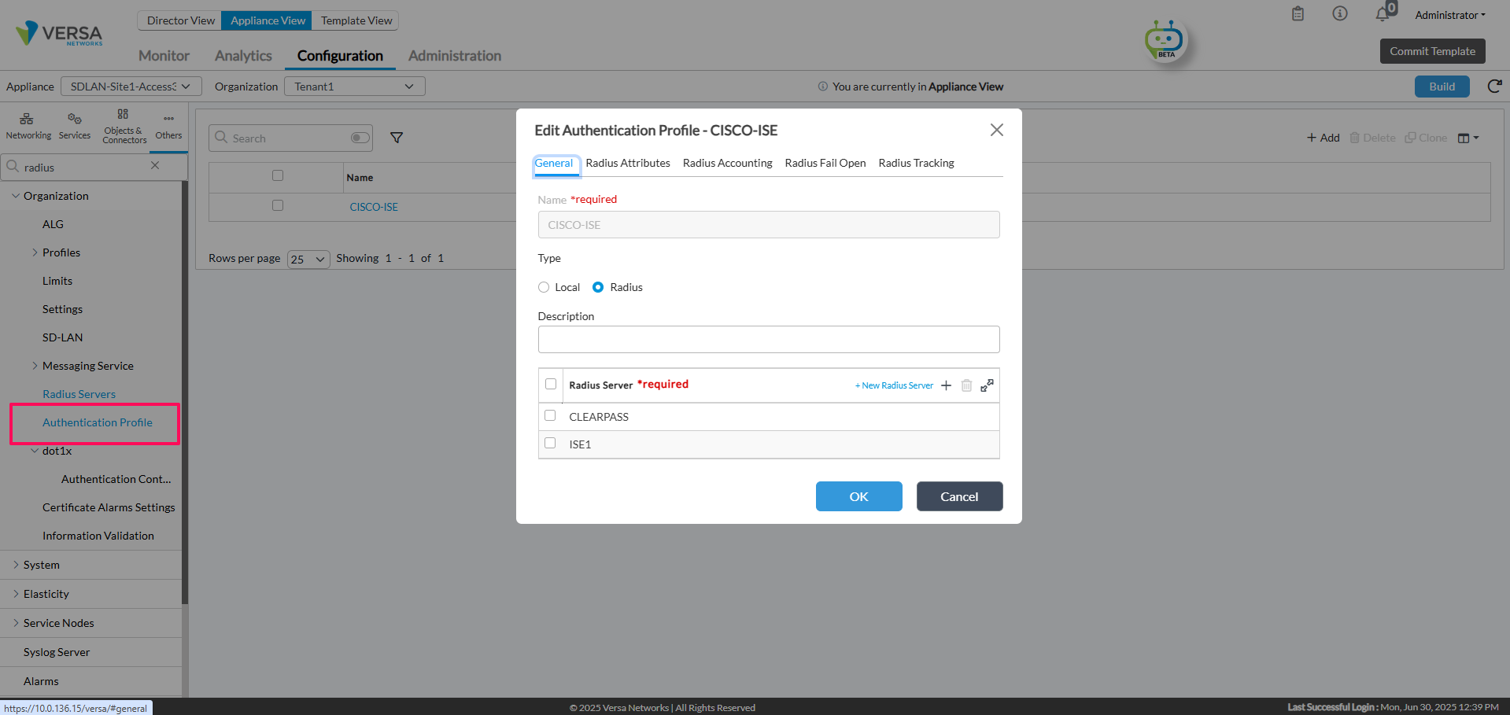Click the magnifier icon in the table search box
Image resolution: width=1510 pixels, height=715 pixels.
coord(221,138)
